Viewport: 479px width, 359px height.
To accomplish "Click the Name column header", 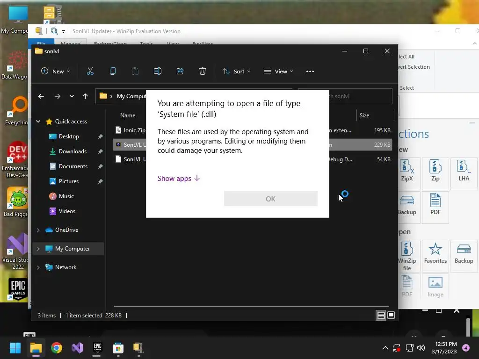I will pyautogui.click(x=128, y=115).
